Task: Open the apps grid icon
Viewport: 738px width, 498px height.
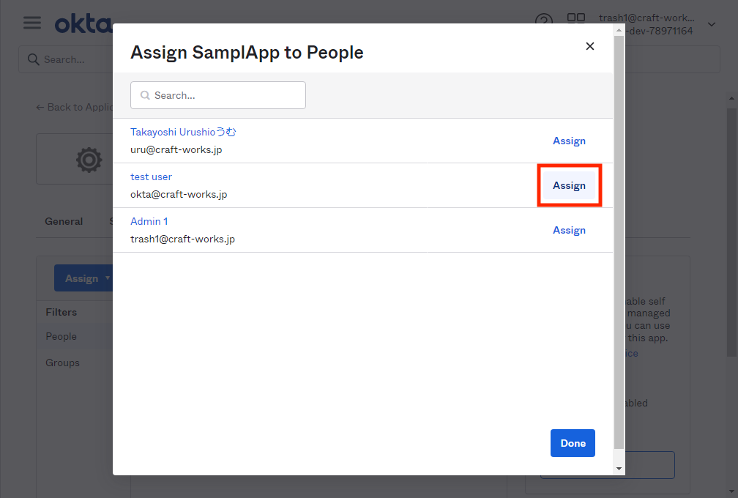Action: 575,18
